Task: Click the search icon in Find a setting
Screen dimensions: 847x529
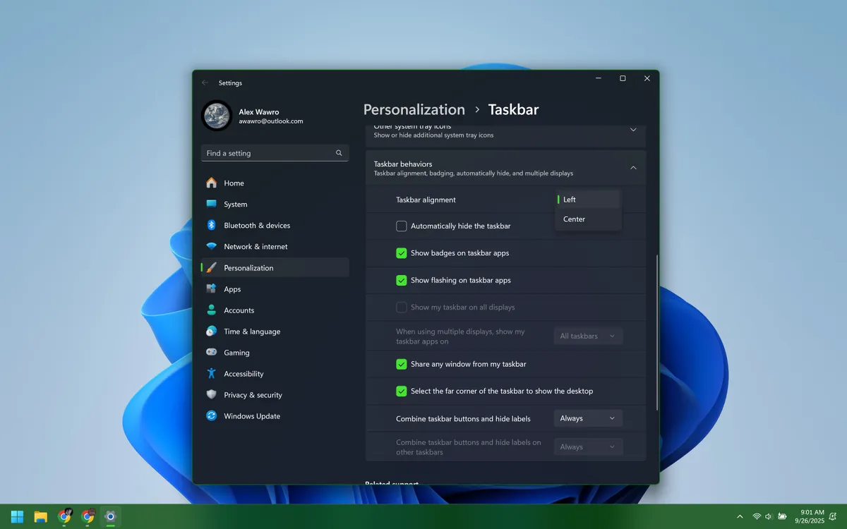Action: [338, 153]
